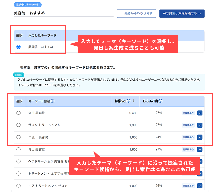Select the ヘア トリートメント サロン radio button
The width and height of the screenshot is (218, 192).
(18, 186)
